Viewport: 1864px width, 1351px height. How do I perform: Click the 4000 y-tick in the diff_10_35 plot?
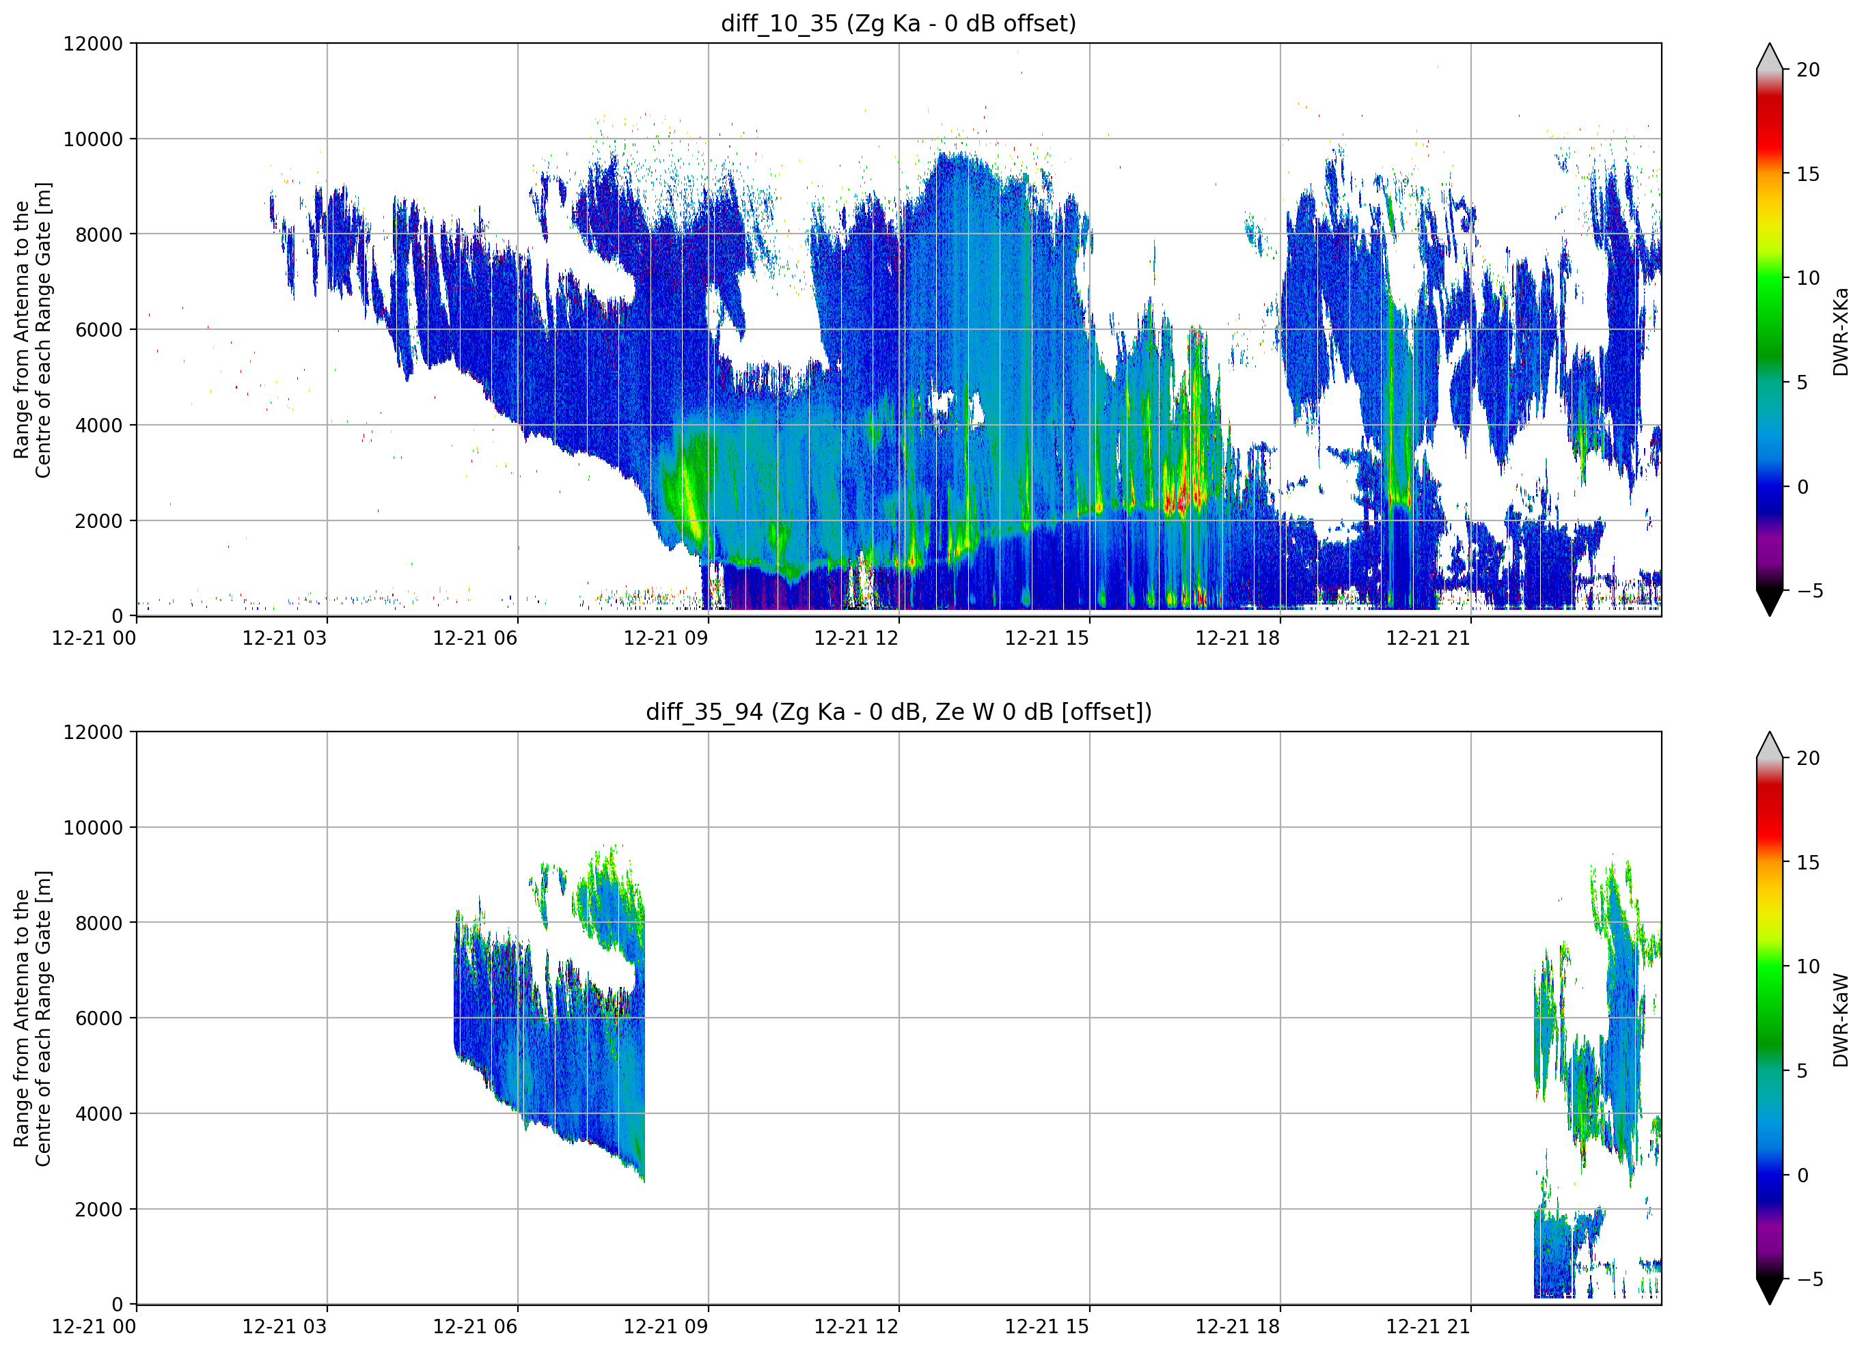click(x=98, y=425)
